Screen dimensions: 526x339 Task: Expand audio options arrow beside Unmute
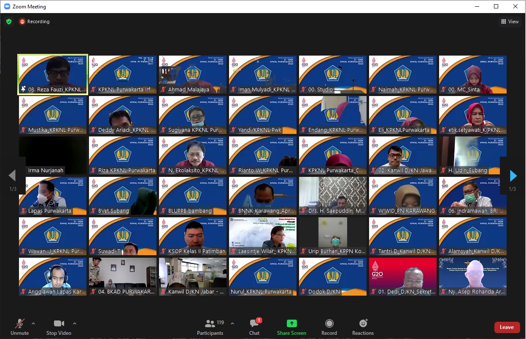pyautogui.click(x=33, y=323)
